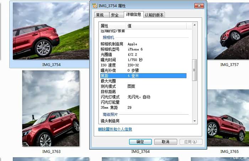
Task: Open 删除属性和个人信息 link
Action: pyautogui.click(x=115, y=129)
